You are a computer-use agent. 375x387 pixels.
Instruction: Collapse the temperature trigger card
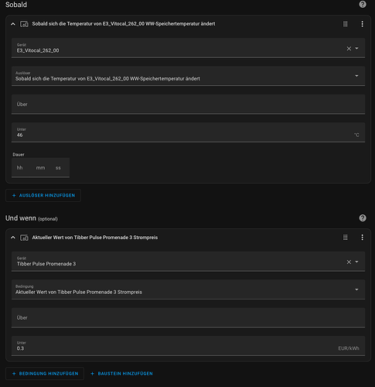(13, 24)
